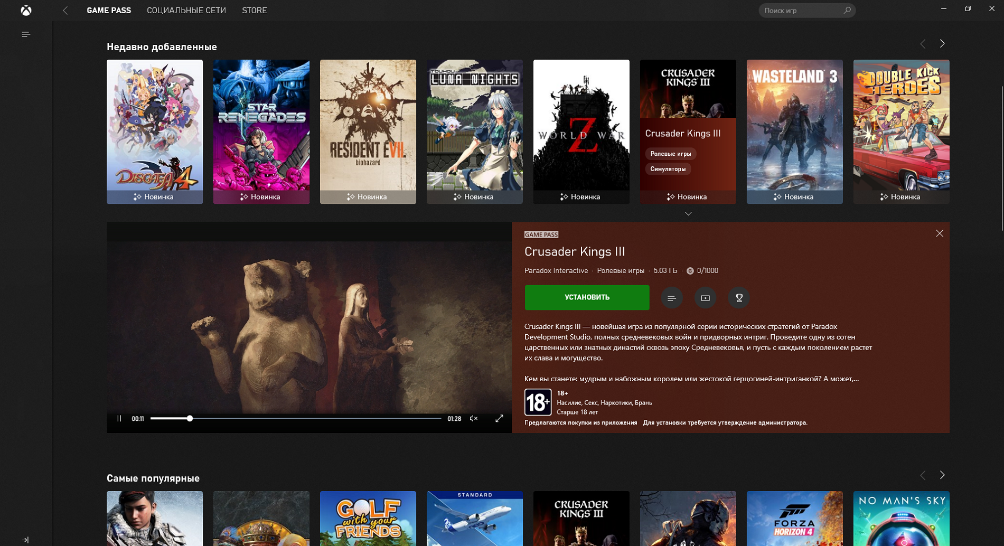Expand the sidebar with bottom arrow icon
The width and height of the screenshot is (1004, 546).
click(x=25, y=539)
